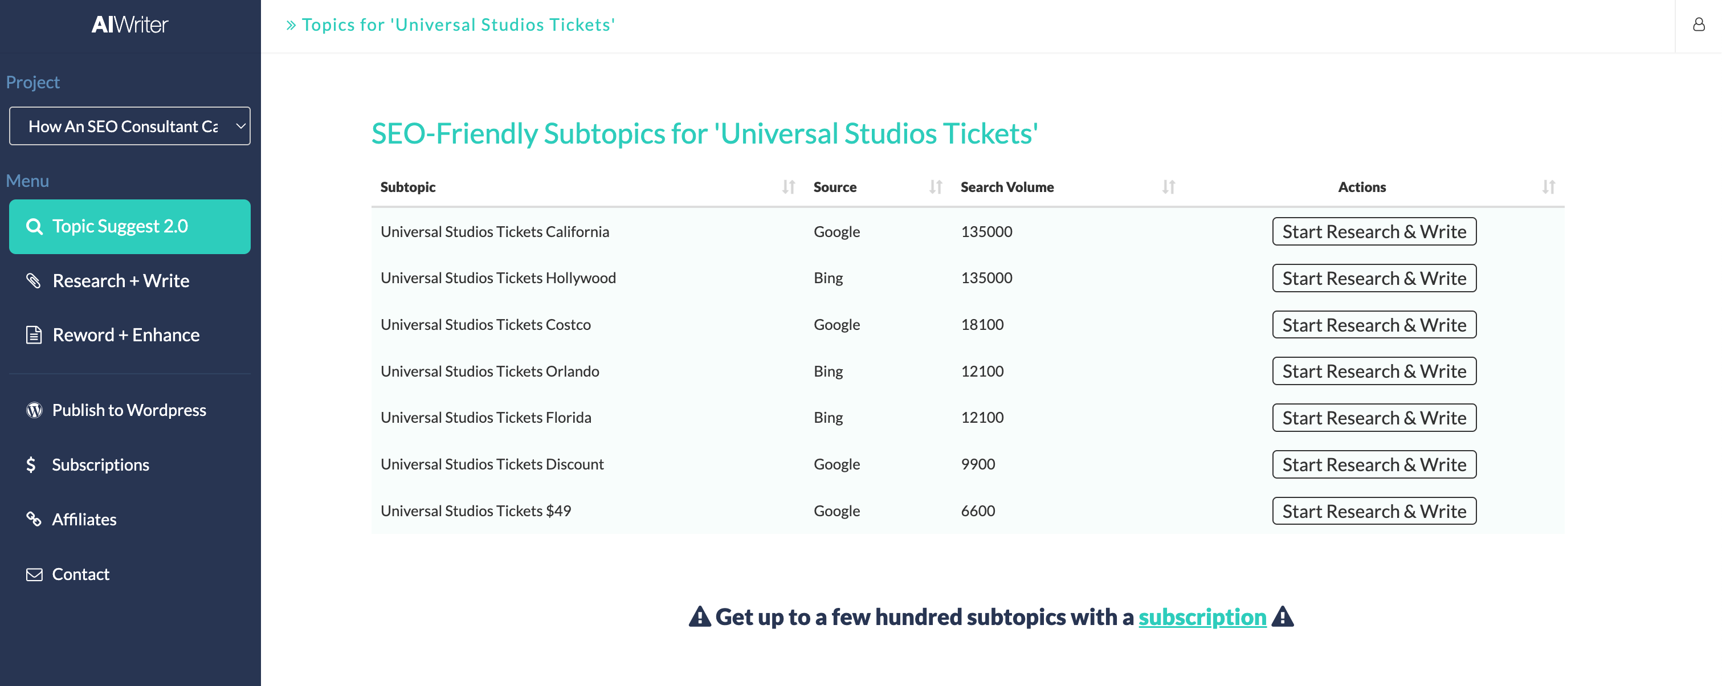Click the Topic Suggest magnifier icon
This screenshot has width=1722, height=686.
coord(34,227)
